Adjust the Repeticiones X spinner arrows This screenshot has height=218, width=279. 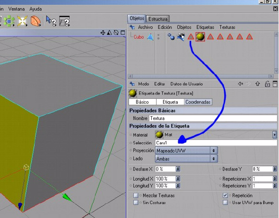[x=275, y=179]
